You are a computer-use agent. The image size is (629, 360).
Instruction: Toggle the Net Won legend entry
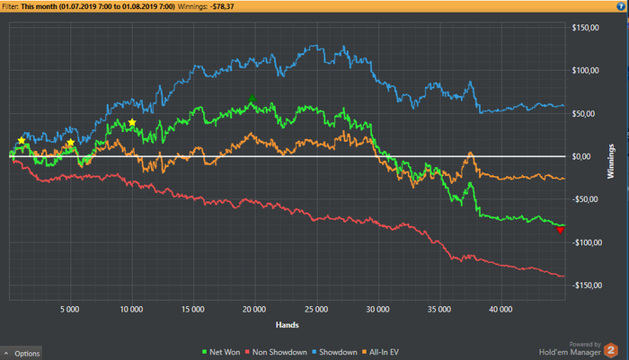coord(221,352)
